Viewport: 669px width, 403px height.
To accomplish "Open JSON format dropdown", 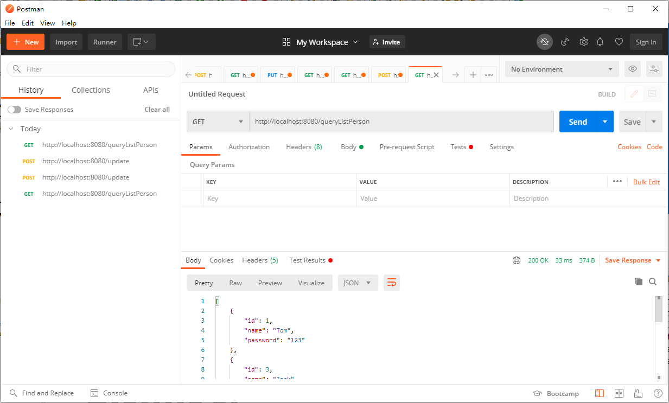I will click(x=358, y=283).
